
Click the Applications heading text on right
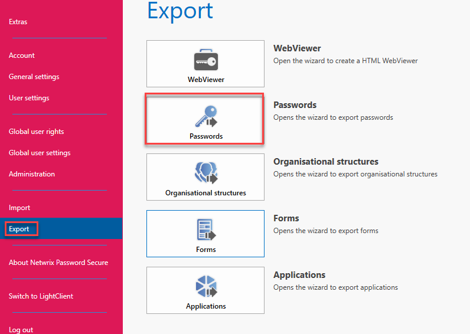(299, 274)
